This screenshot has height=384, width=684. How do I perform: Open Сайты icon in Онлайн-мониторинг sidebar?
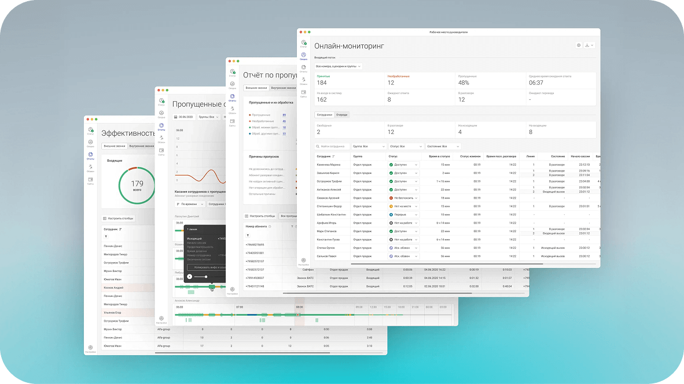click(x=304, y=93)
